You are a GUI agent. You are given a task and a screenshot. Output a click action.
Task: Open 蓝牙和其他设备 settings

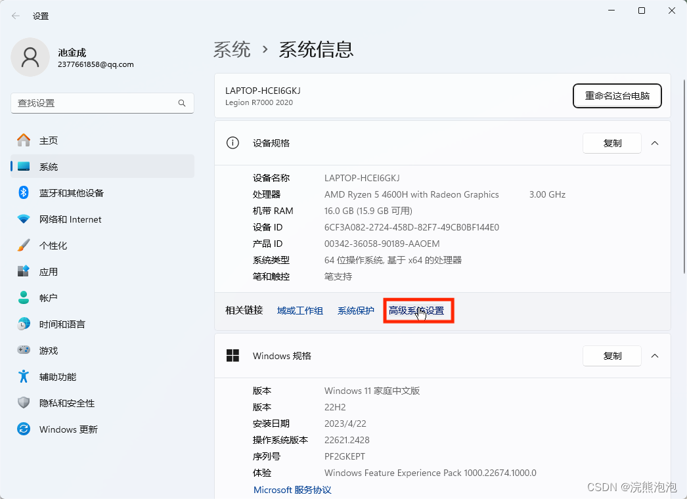[x=102, y=193]
